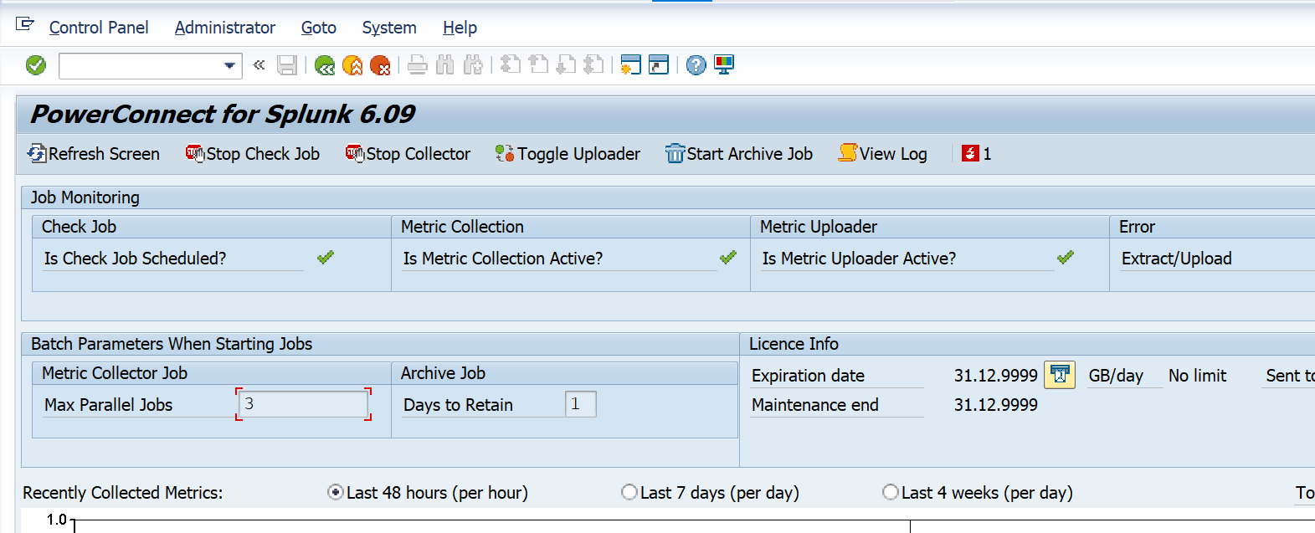Open the Goto menu
The image size is (1315, 533).
coord(318,28)
